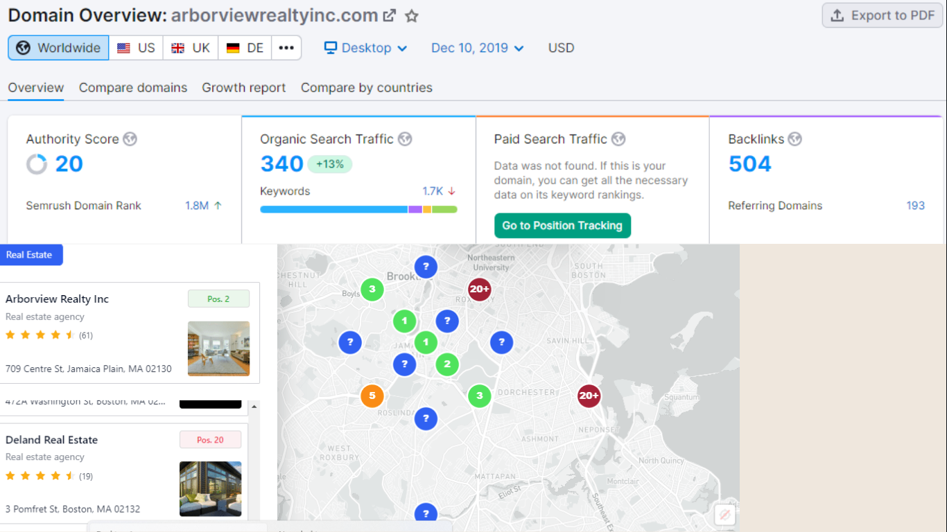The width and height of the screenshot is (947, 532).
Task: Click the listings scrollbar up arrow
Action: click(254, 406)
